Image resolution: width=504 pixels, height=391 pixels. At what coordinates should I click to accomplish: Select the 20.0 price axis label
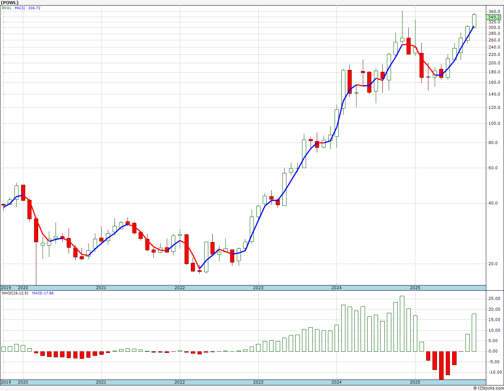pyautogui.click(x=493, y=264)
